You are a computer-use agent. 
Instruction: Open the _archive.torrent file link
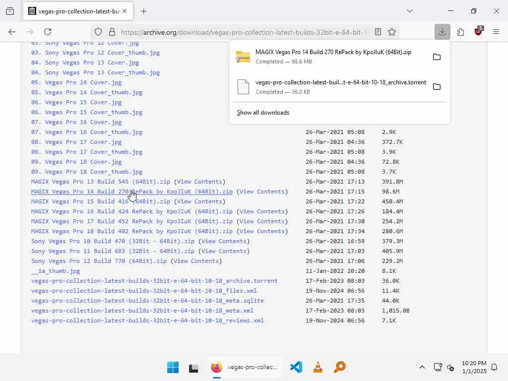[155, 281]
